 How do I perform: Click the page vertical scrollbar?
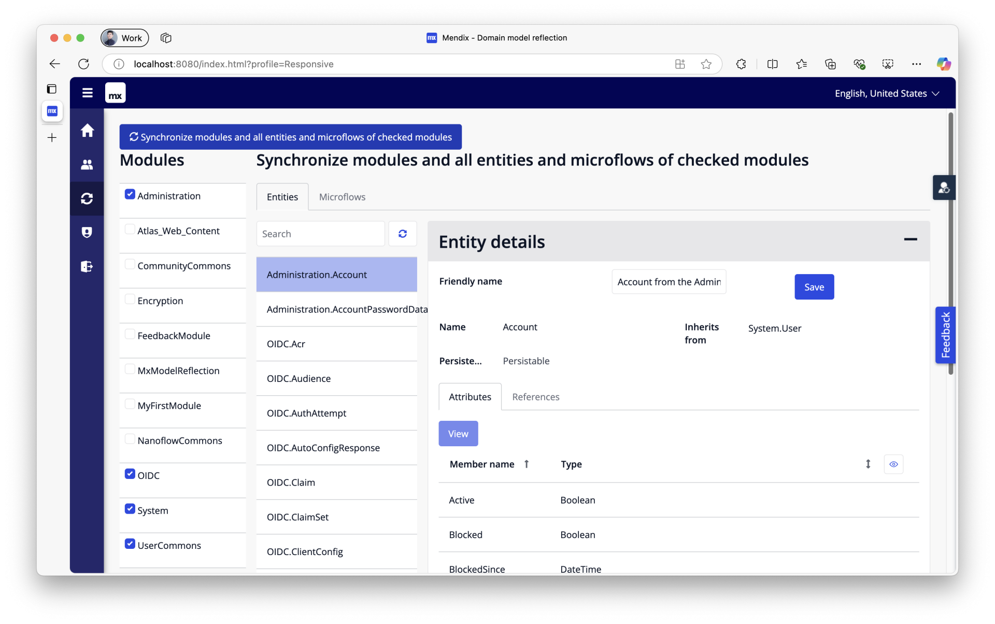pyautogui.click(x=950, y=244)
